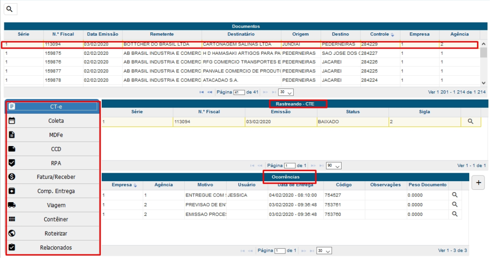This screenshot has width=492, height=264.
Task: Open Rastreando rows-per-page dropdown showing 90
Action: (x=334, y=166)
